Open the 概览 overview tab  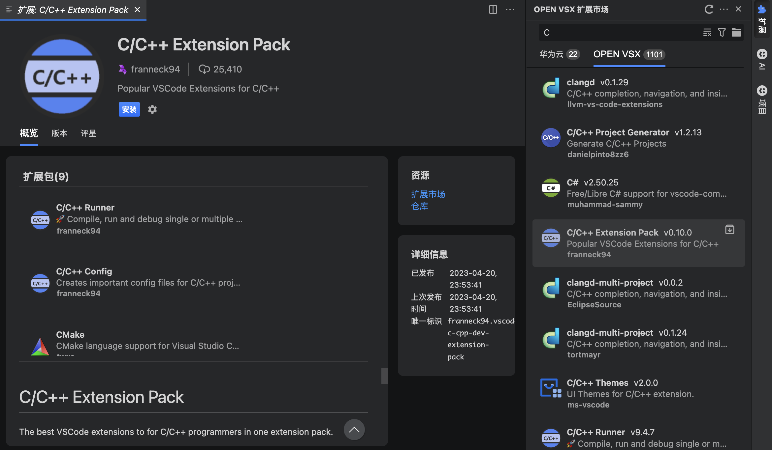coord(29,133)
